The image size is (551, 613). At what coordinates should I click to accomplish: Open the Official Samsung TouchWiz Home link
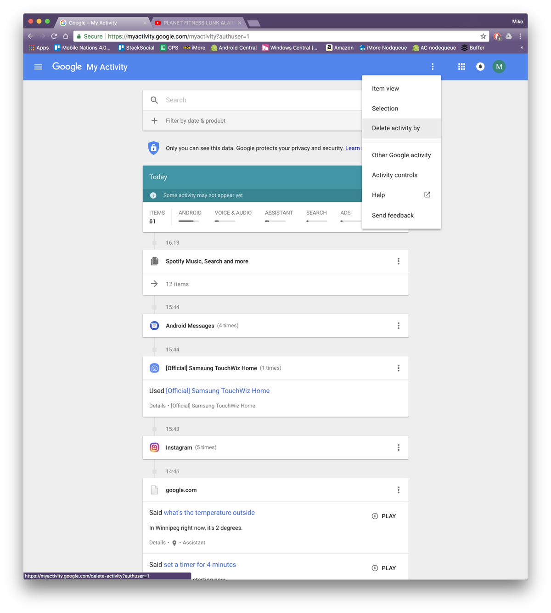tap(217, 390)
